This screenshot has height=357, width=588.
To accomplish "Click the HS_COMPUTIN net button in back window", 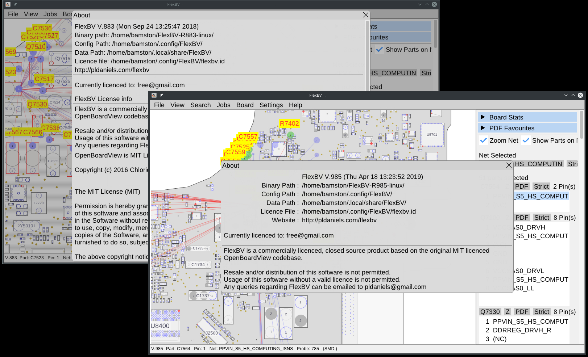I will point(393,73).
